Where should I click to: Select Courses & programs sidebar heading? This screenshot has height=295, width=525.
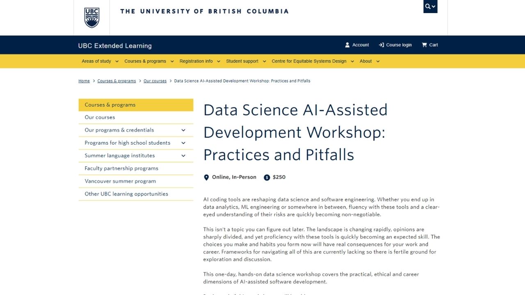(x=136, y=105)
